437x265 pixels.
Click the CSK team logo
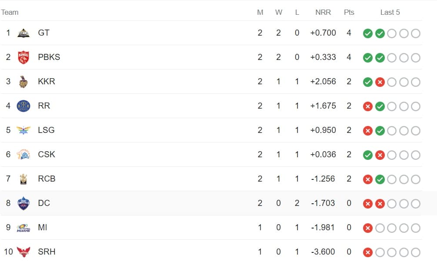(23, 155)
